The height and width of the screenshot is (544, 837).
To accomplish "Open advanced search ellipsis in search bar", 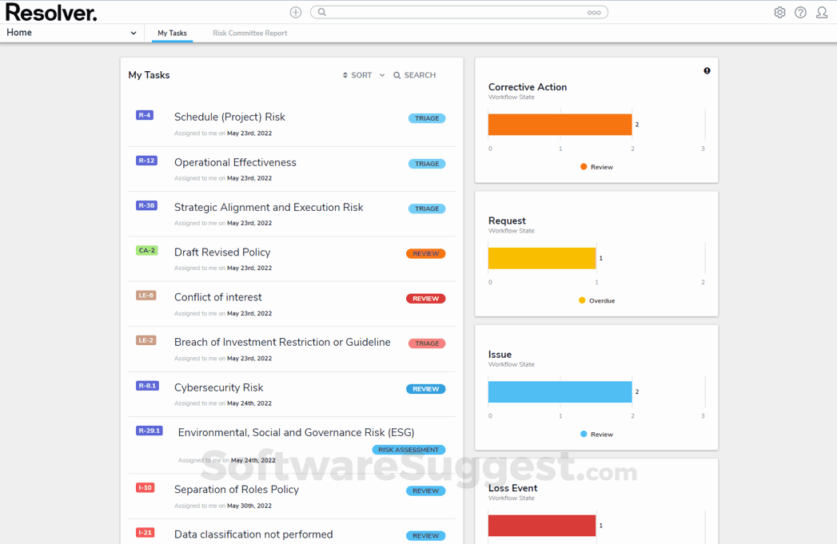I will click(x=594, y=12).
